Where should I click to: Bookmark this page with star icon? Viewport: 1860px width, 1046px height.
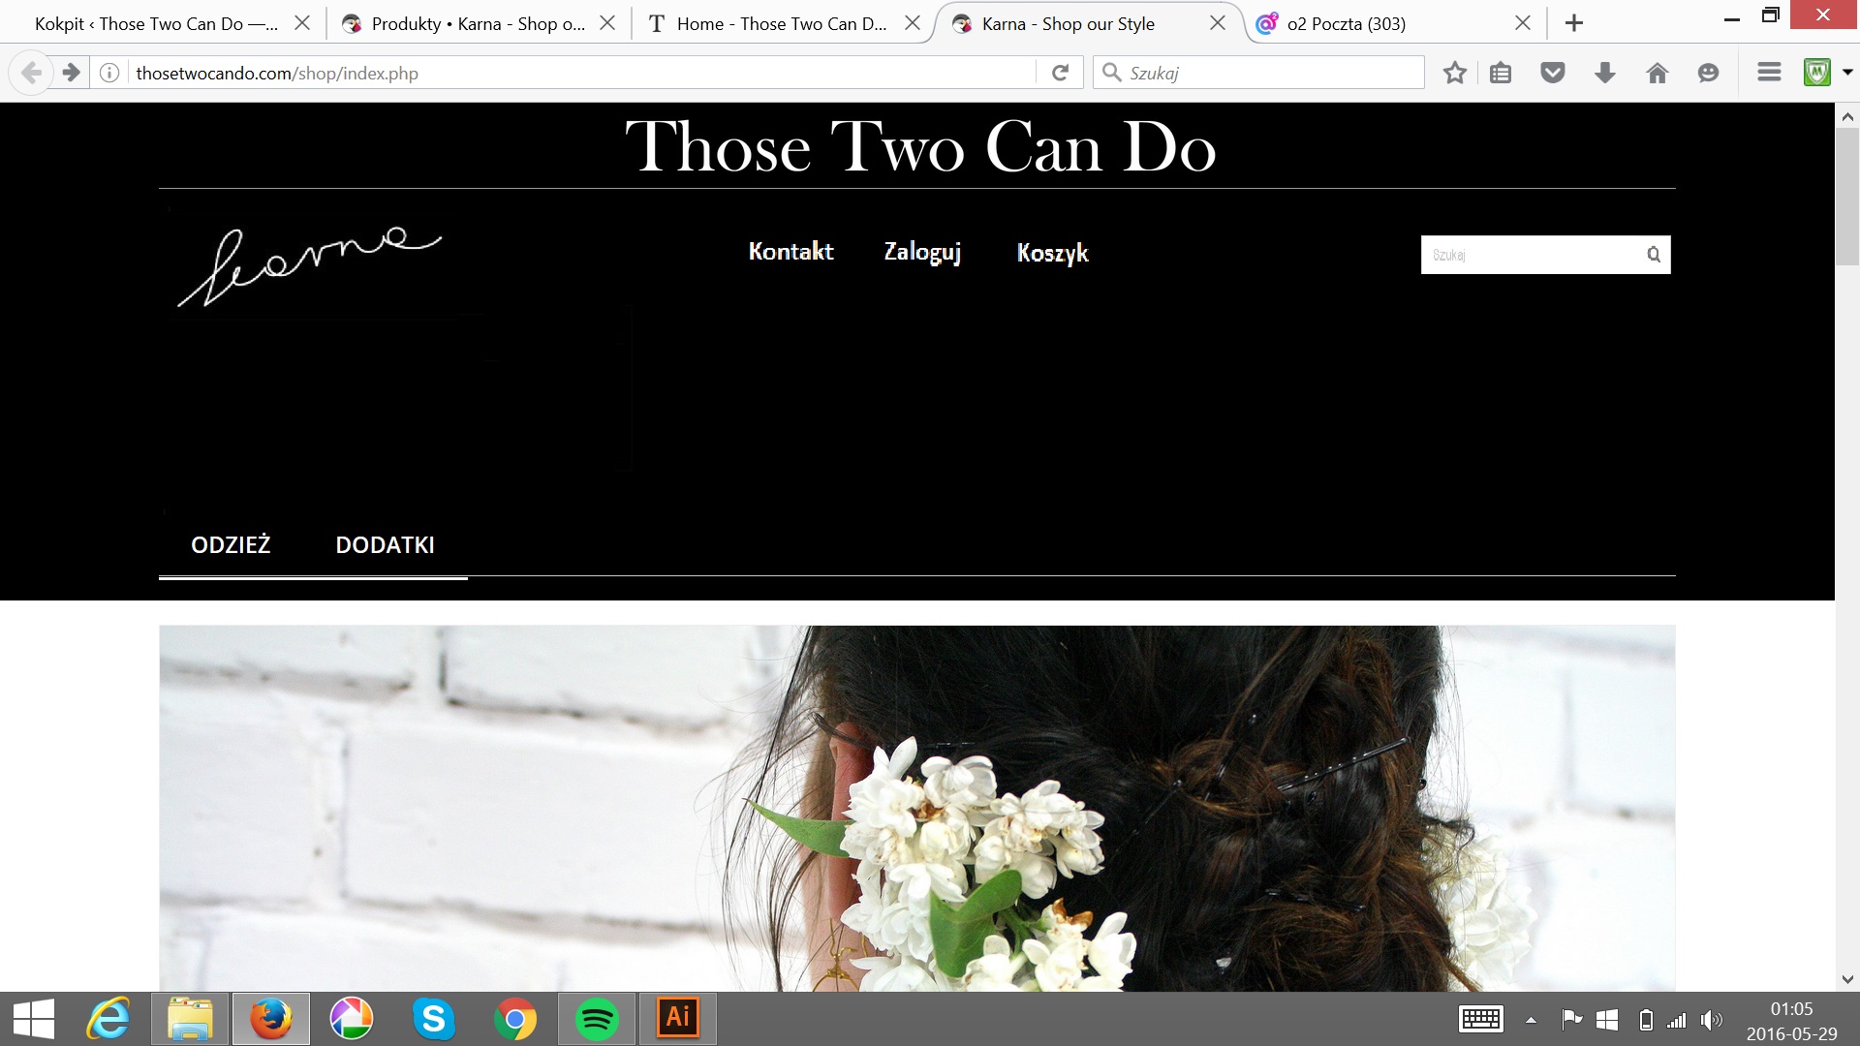click(x=1454, y=73)
